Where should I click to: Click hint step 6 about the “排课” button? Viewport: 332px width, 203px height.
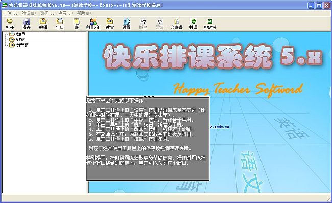pos(129,139)
